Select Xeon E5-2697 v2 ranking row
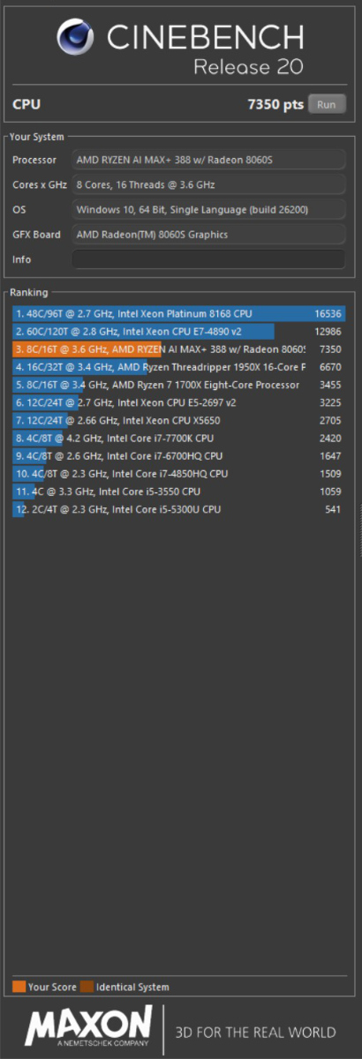Image resolution: width=362 pixels, height=1059 pixels. coord(178,402)
